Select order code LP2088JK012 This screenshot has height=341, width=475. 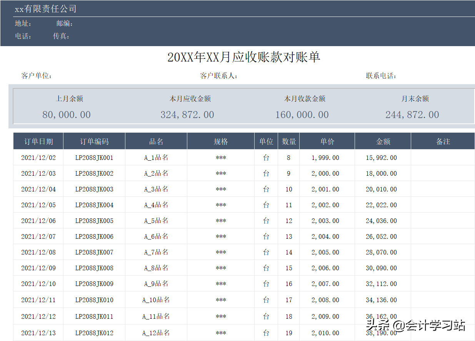(94, 333)
